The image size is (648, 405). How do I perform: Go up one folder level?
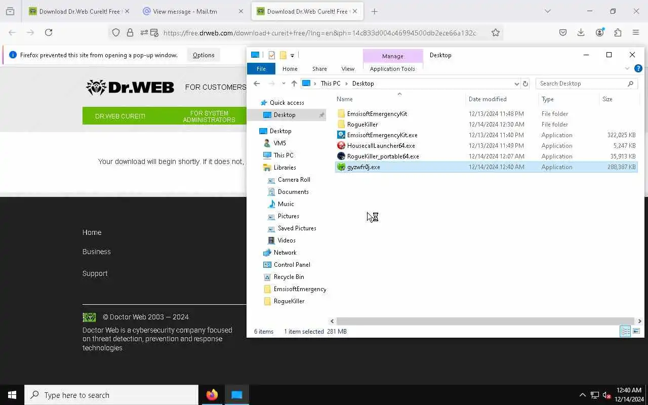tap(294, 84)
